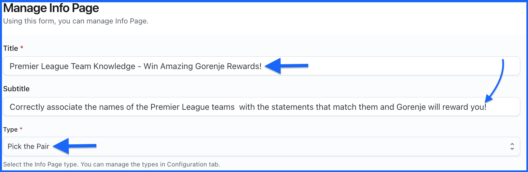Click the "Pick the Pair" selected option text
528x172 pixels.
(28, 146)
